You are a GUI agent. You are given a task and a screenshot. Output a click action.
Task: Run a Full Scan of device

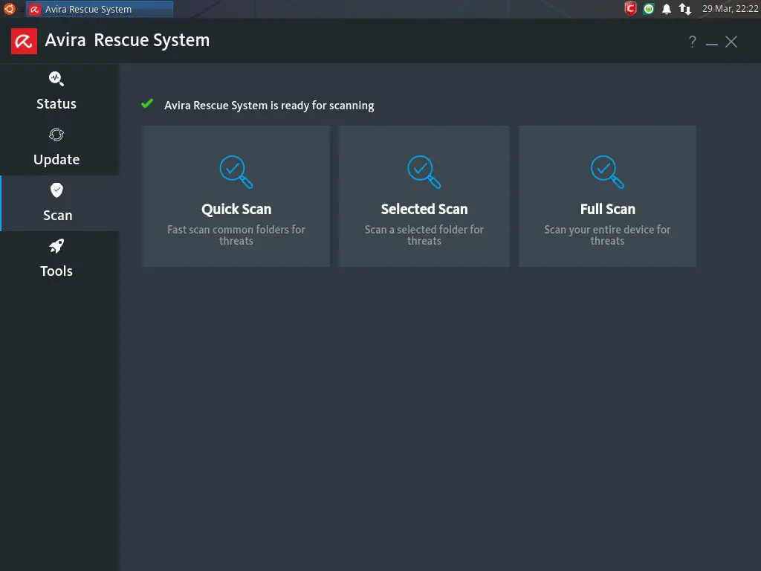point(607,209)
